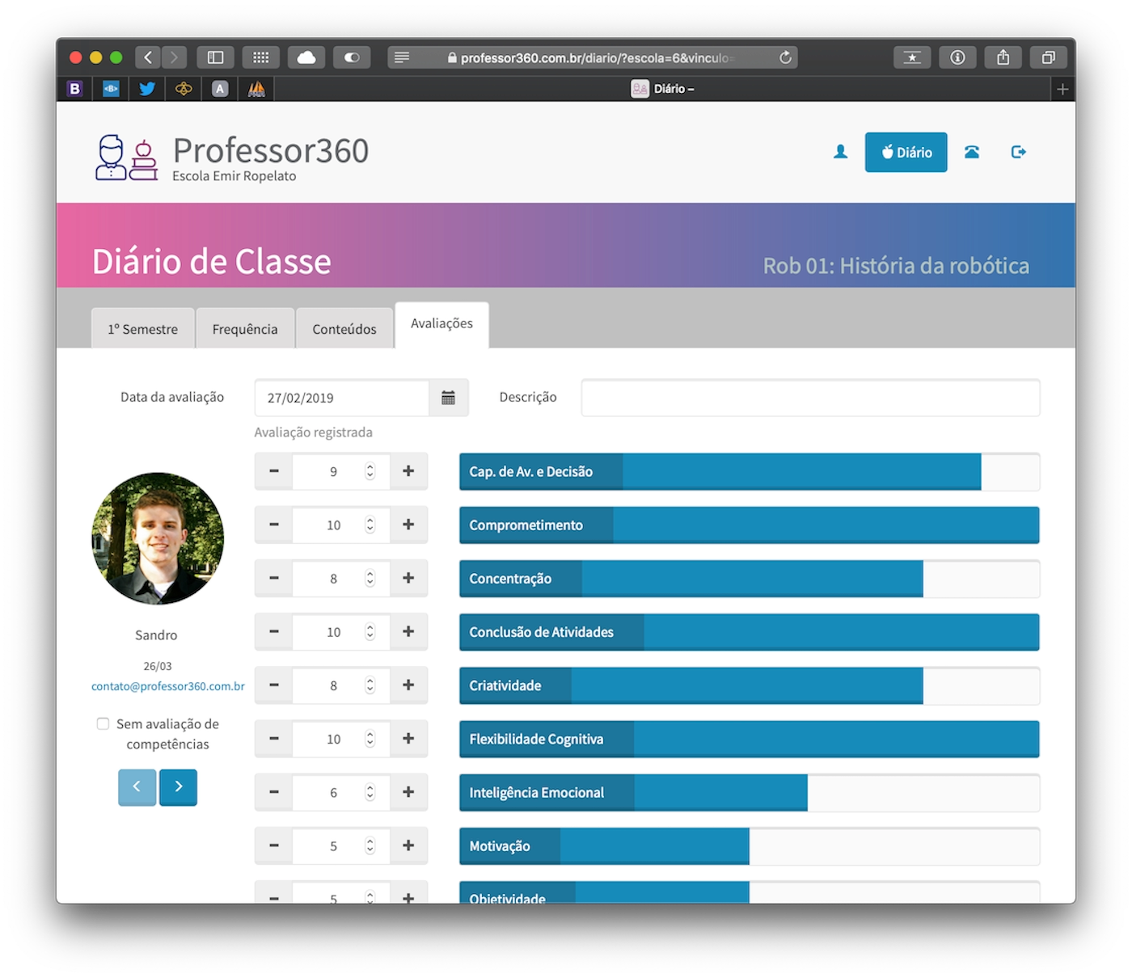This screenshot has width=1132, height=978.
Task: Increase Criatividade score with plus
Action: tap(408, 685)
